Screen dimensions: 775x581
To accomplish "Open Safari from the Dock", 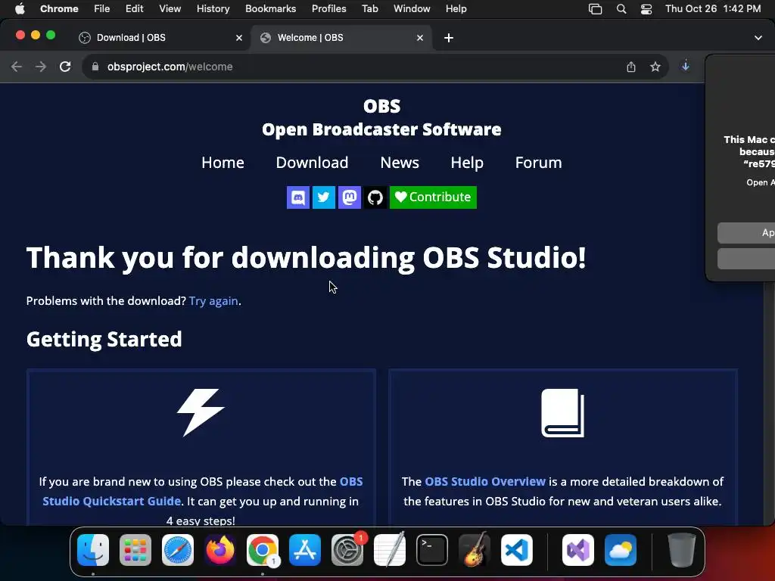I will [178, 550].
